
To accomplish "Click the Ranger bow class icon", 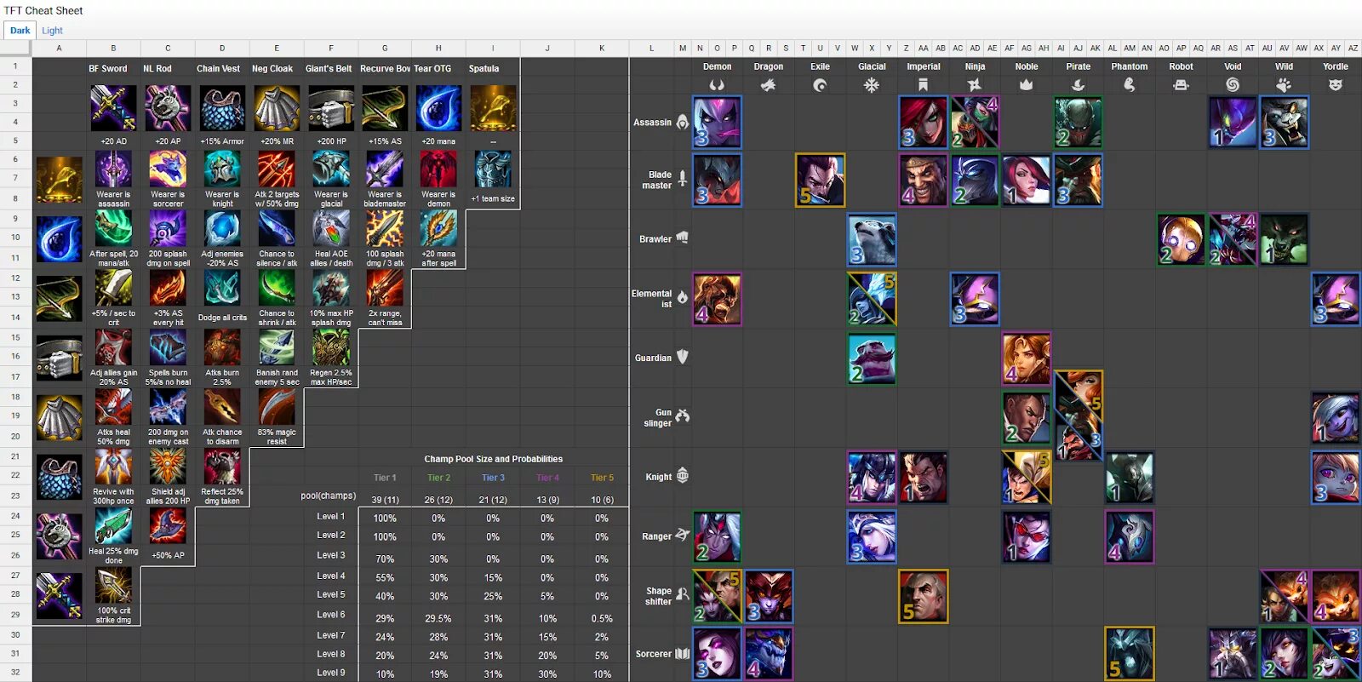I will coord(683,536).
